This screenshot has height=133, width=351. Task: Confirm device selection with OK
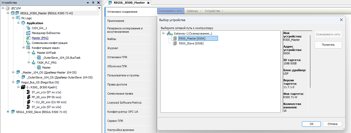[x=312, y=124]
